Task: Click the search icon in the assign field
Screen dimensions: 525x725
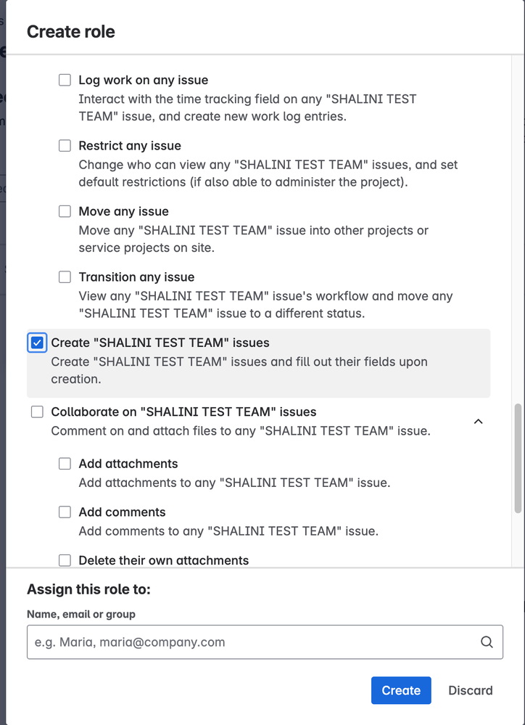Action: (x=487, y=642)
